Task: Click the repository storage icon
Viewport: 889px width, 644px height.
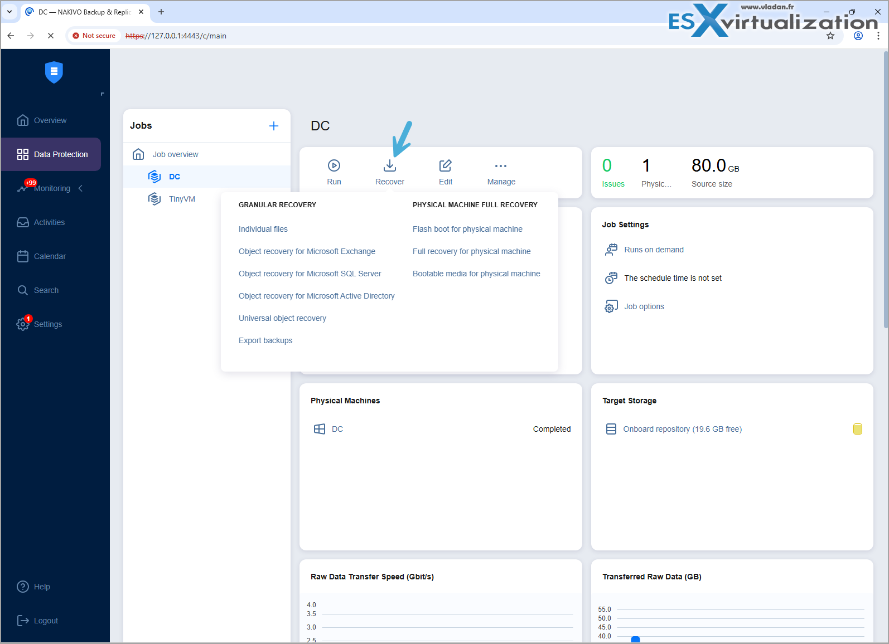Action: pos(611,429)
